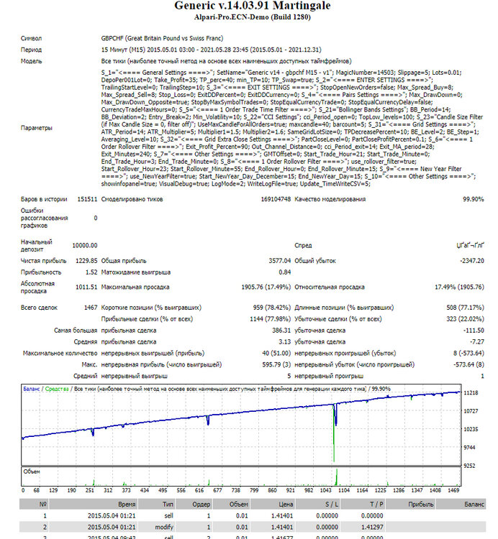The image size is (498, 539).
Task: Select the '15 Минут (M15)' period value
Action: (x=123, y=50)
